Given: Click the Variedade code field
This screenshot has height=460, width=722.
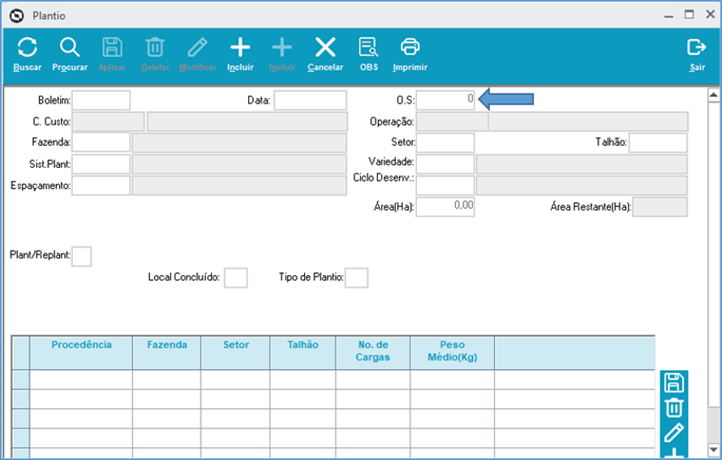Looking at the screenshot, I should 445,165.
